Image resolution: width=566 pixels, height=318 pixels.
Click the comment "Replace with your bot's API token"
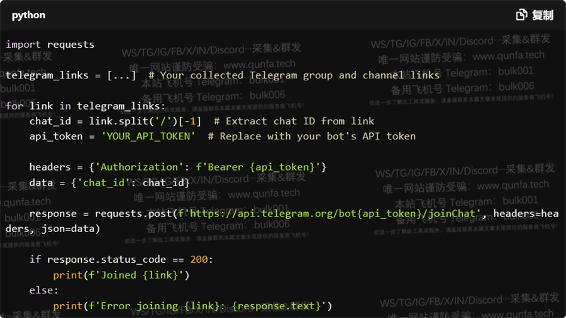pos(312,137)
